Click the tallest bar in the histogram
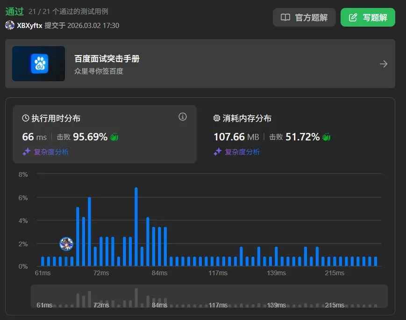Image resolution: width=406 pixels, height=320 pixels. (136, 227)
